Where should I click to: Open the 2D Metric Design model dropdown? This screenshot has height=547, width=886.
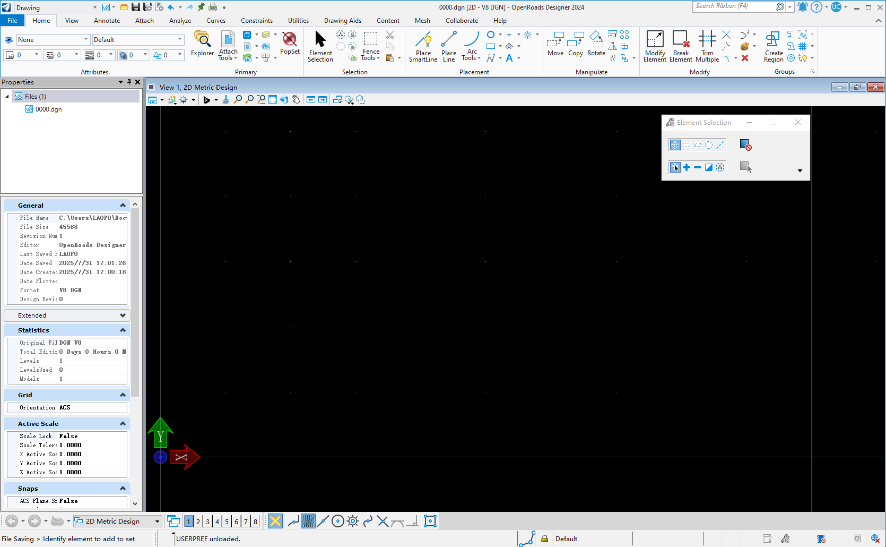[x=117, y=522]
